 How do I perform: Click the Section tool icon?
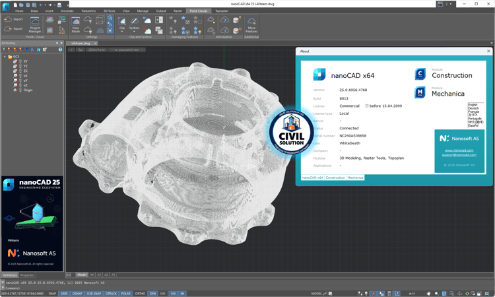(134, 21)
